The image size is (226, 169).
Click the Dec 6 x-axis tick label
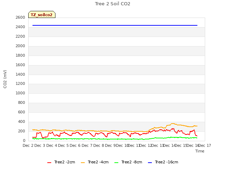click(75, 145)
